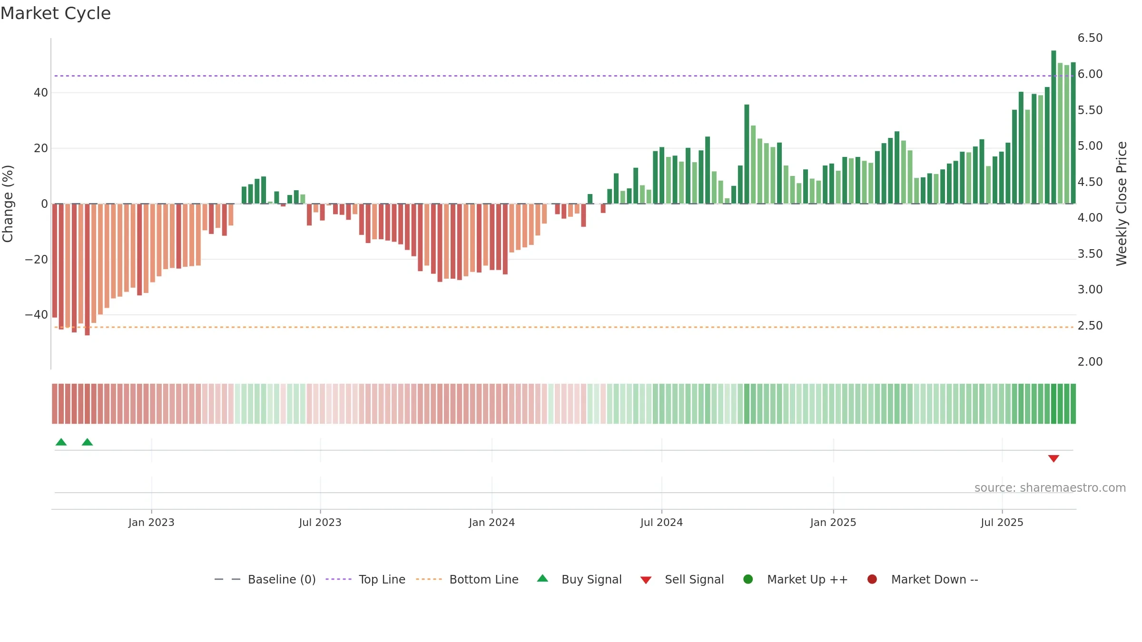Click the −40 tick on Change axis
The image size is (1142, 642).
[37, 314]
